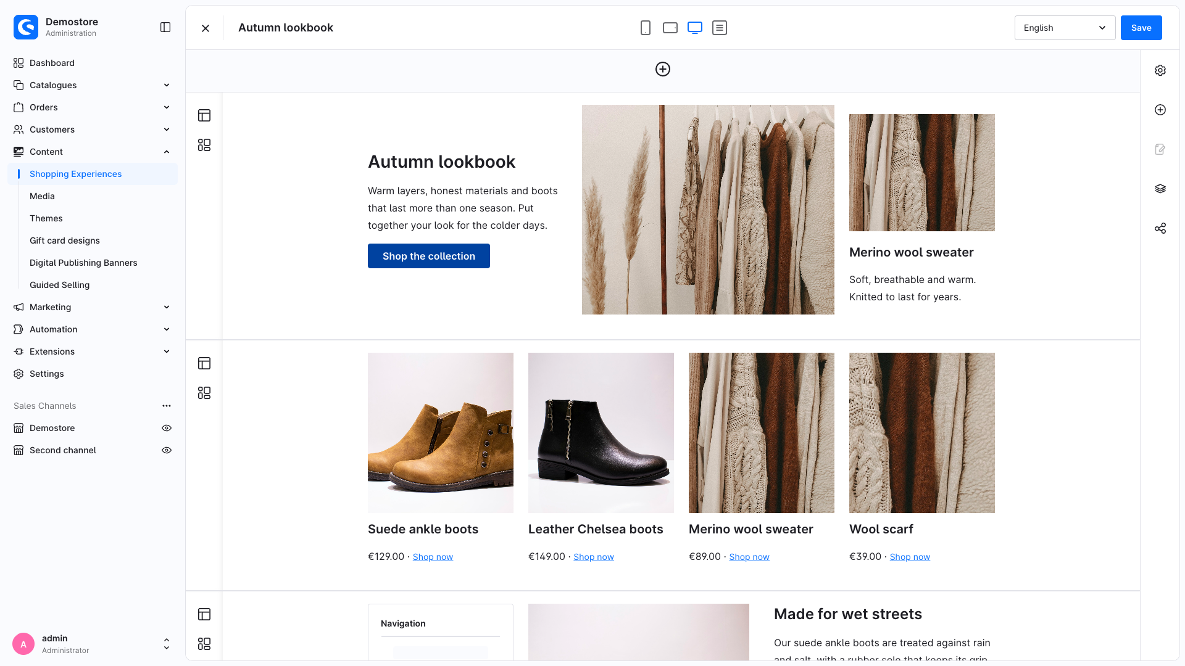Open Sales Channels more options
The width and height of the screenshot is (1185, 666).
[x=167, y=406]
